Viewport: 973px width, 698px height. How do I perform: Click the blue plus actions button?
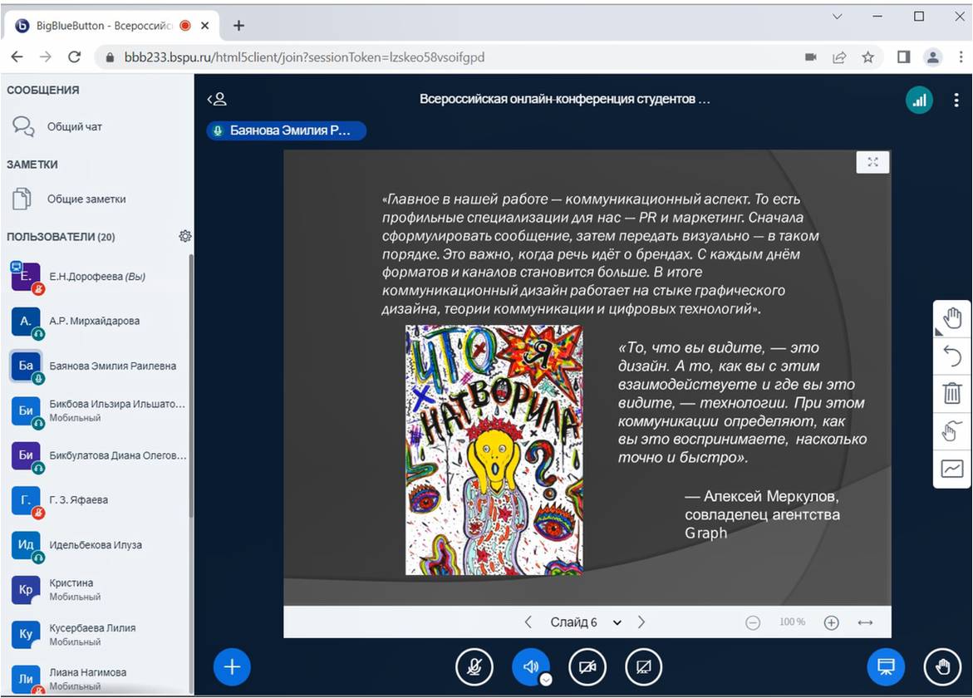[232, 666]
